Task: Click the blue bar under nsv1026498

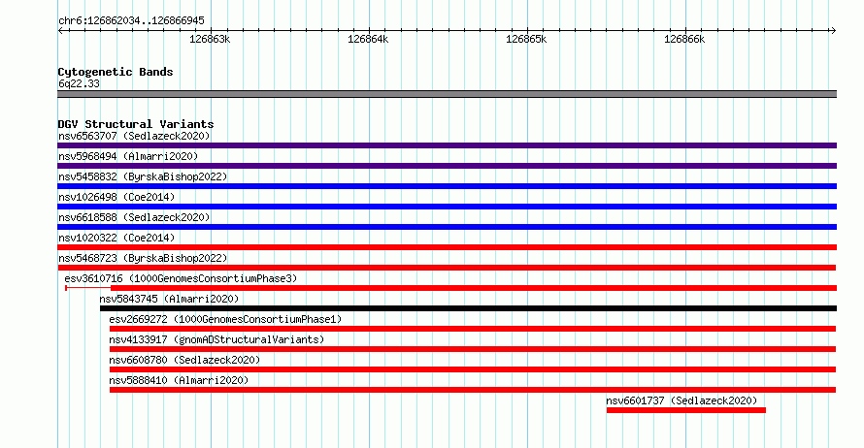Action: click(x=447, y=207)
